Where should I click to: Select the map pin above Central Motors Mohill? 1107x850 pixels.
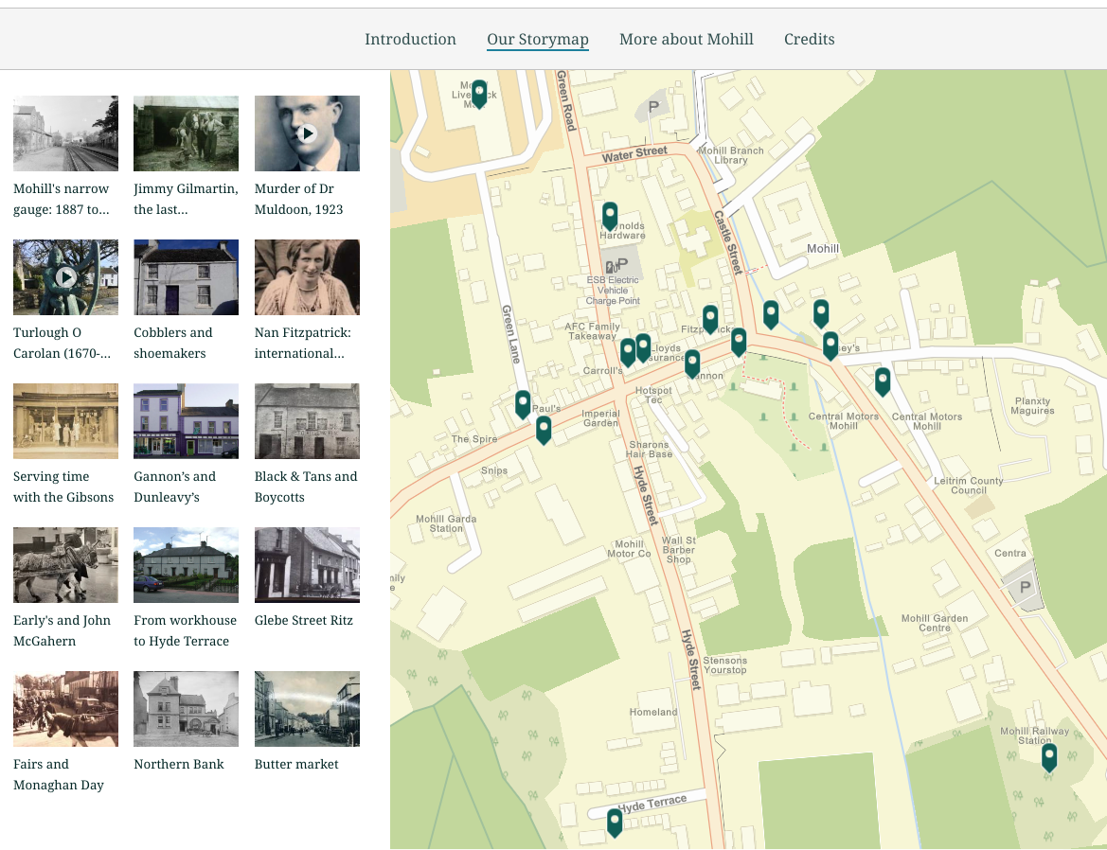(883, 381)
